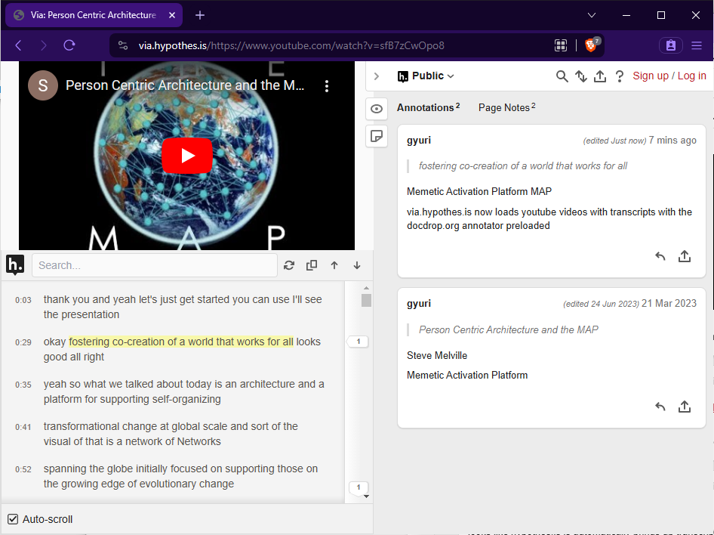Focus the transcript Search field
This screenshot has height=535, width=714.
pyautogui.click(x=155, y=265)
